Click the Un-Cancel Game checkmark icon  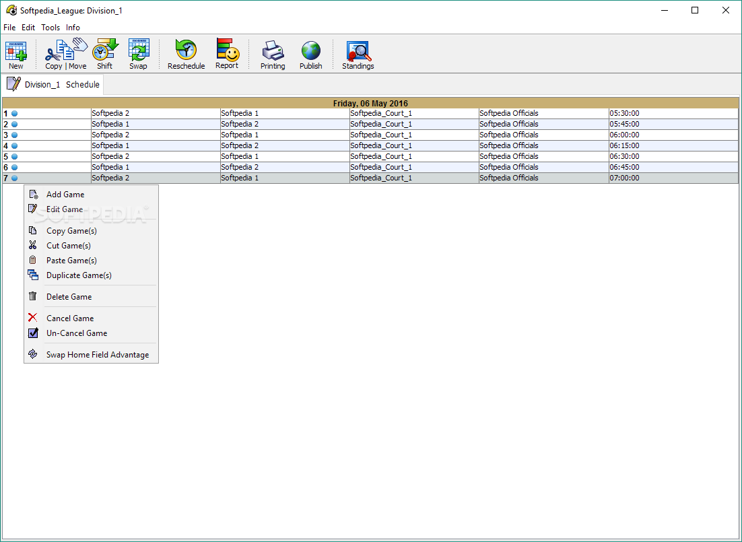33,333
